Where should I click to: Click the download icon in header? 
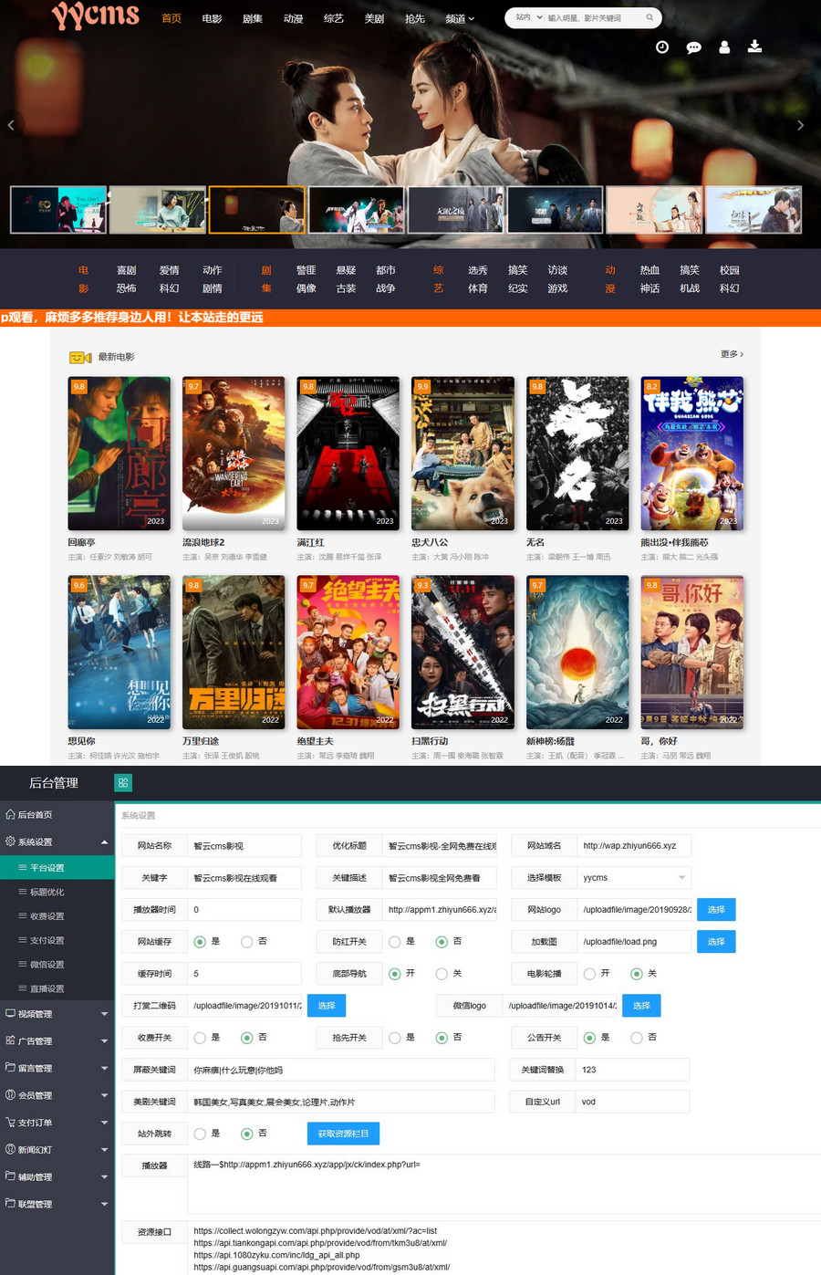tap(754, 47)
